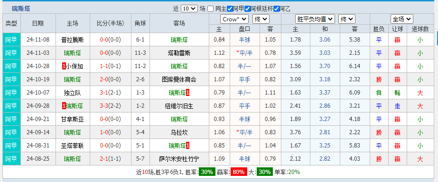Click the 走 handicap result
Screen dimensions: 438x182
click(397, 106)
